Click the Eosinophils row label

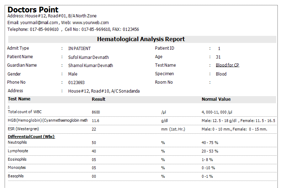17,159
